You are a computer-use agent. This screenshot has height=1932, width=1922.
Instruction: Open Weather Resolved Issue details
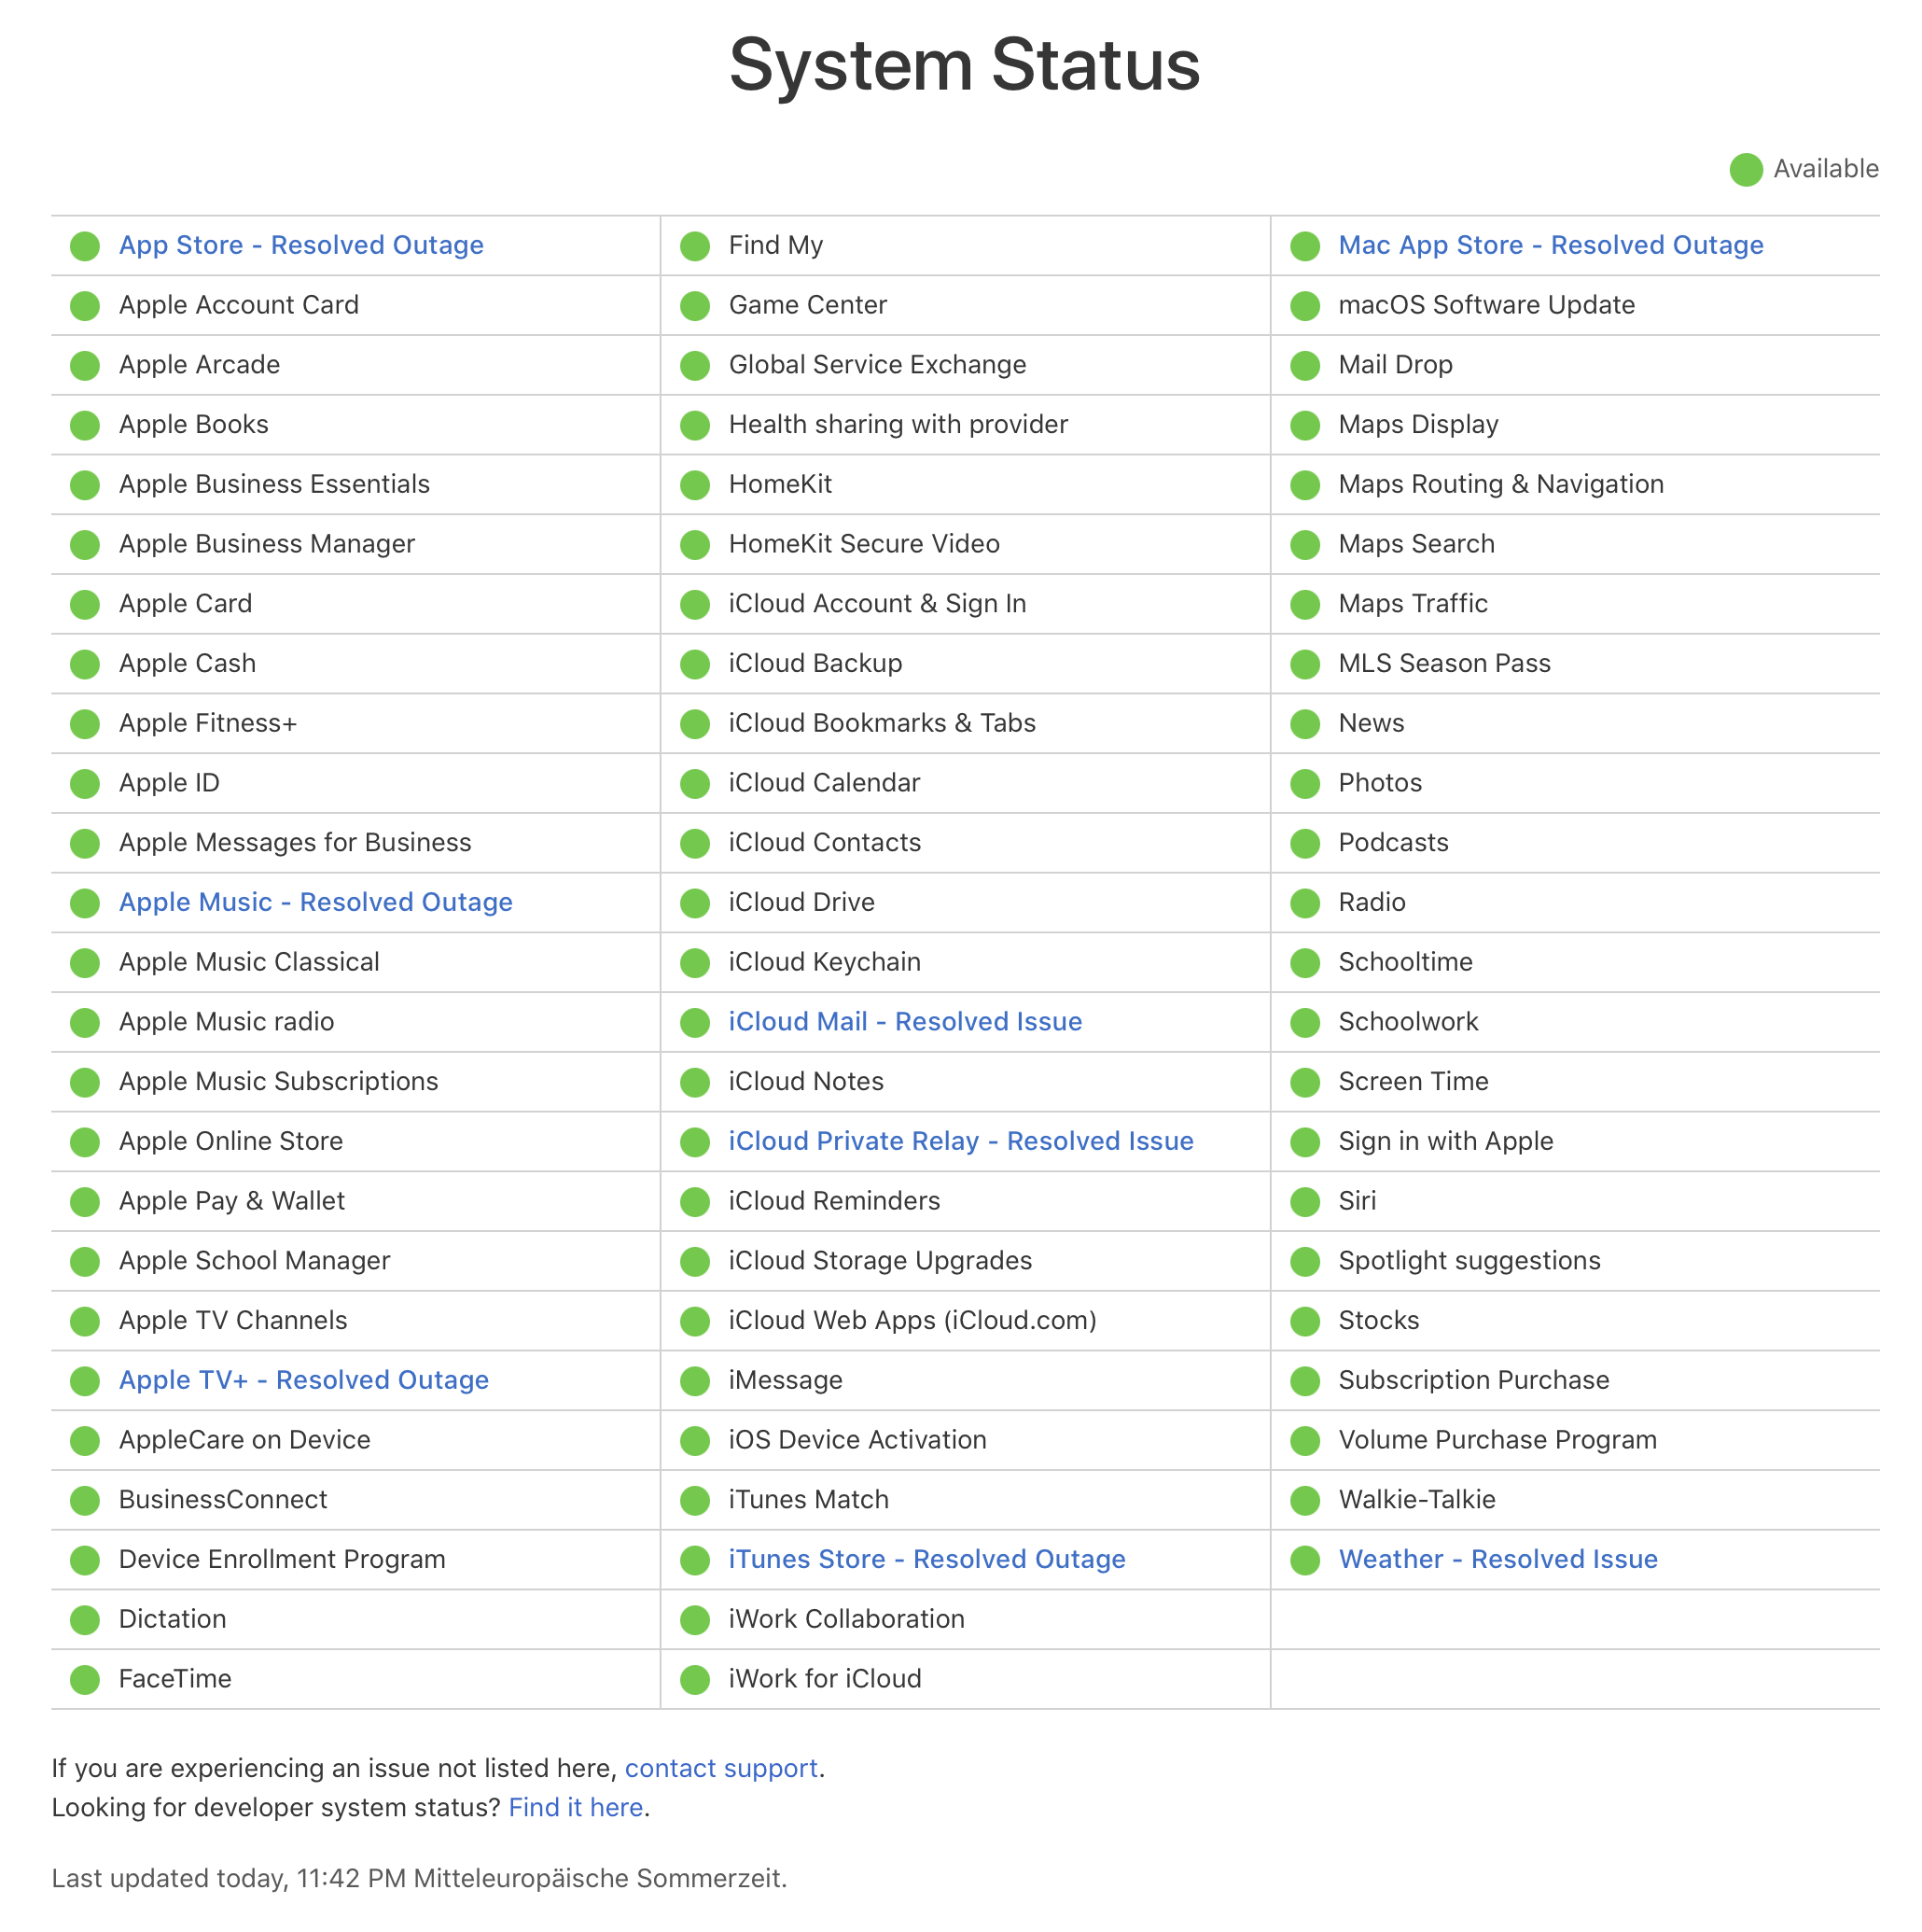(x=1497, y=1559)
